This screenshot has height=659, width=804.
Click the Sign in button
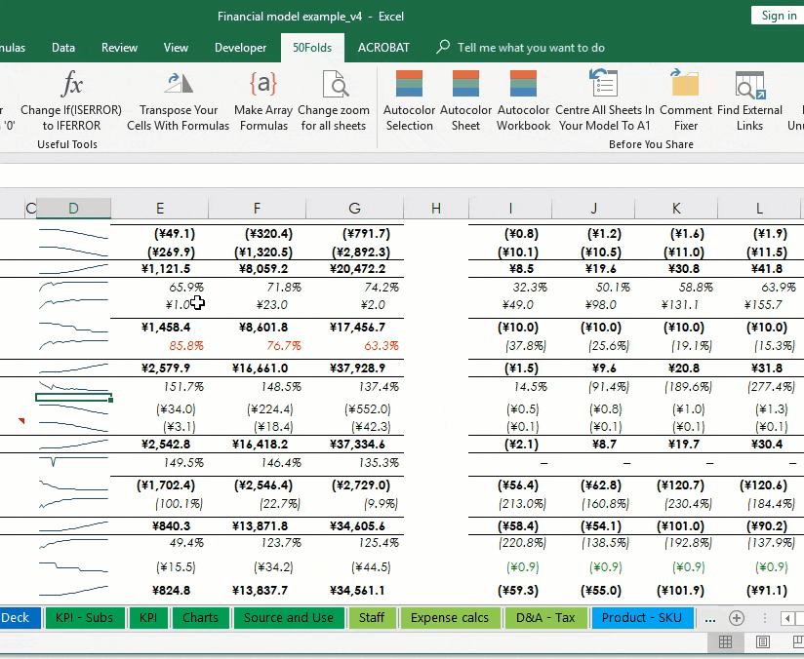click(778, 16)
